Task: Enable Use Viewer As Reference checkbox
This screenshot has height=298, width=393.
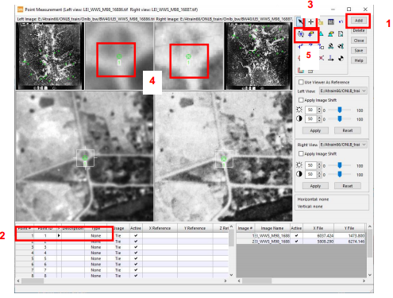Action: (301, 82)
